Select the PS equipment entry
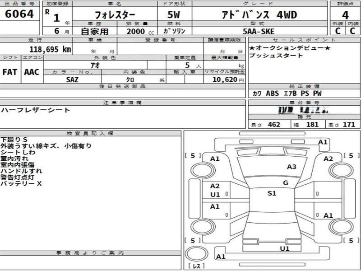The image size is (361, 271). [x=305, y=93]
